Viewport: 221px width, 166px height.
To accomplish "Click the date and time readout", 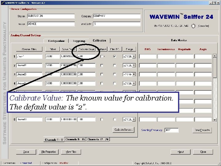I will pyautogui.click(x=171, y=26).
